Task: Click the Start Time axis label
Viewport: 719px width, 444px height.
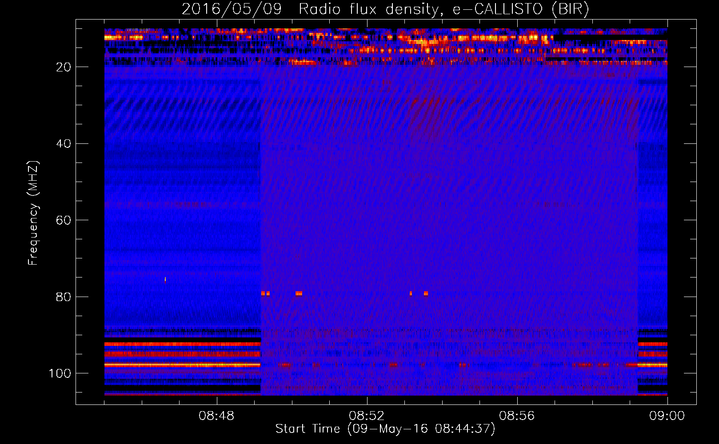Action: 385,429
